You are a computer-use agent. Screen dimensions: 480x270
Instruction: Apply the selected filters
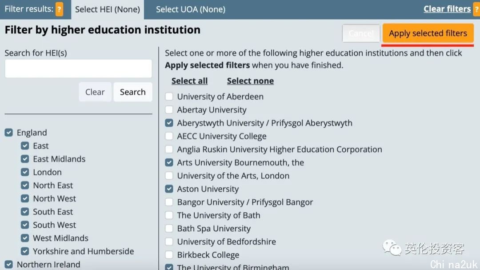tap(428, 33)
